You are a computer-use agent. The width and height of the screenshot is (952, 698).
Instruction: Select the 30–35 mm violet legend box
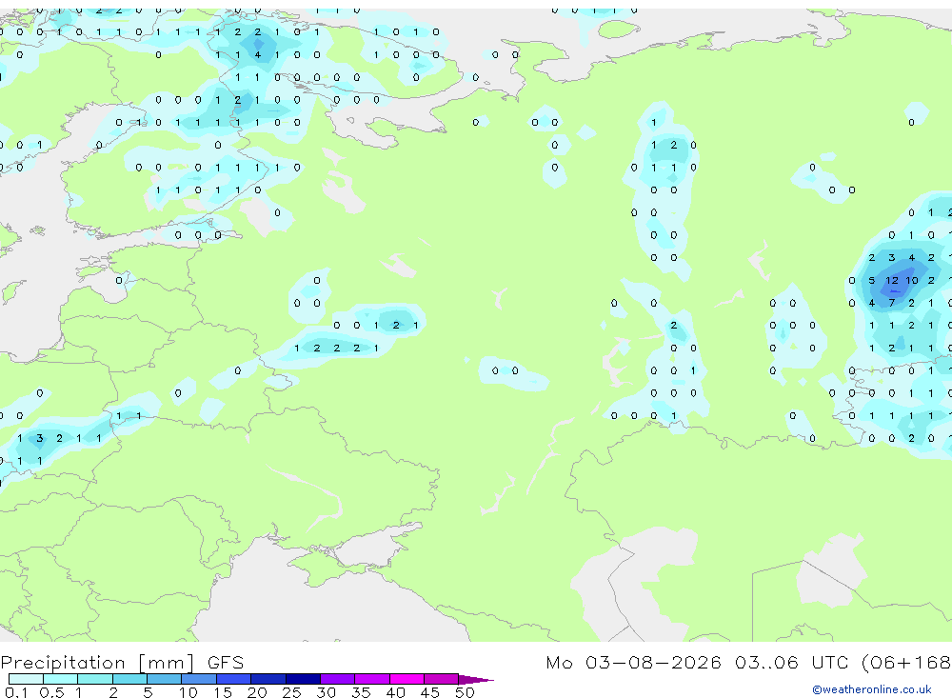pyautogui.click(x=338, y=679)
